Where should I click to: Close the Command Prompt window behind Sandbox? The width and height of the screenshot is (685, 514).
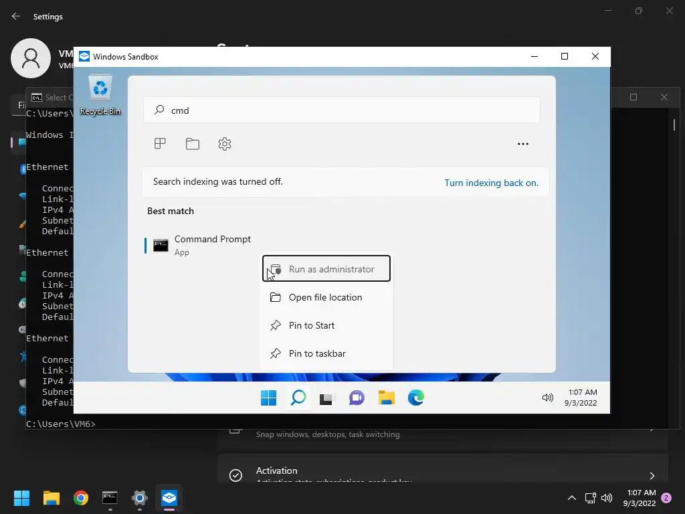[x=664, y=97]
